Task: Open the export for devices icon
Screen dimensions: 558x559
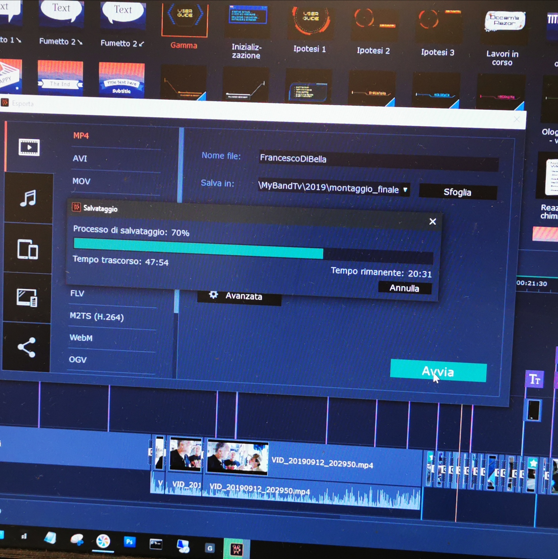Action: pos(28,249)
